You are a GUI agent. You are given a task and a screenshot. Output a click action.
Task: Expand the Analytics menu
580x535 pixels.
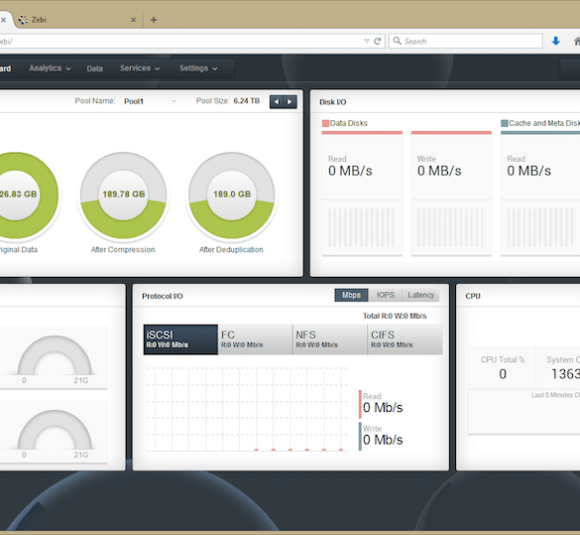pos(50,68)
